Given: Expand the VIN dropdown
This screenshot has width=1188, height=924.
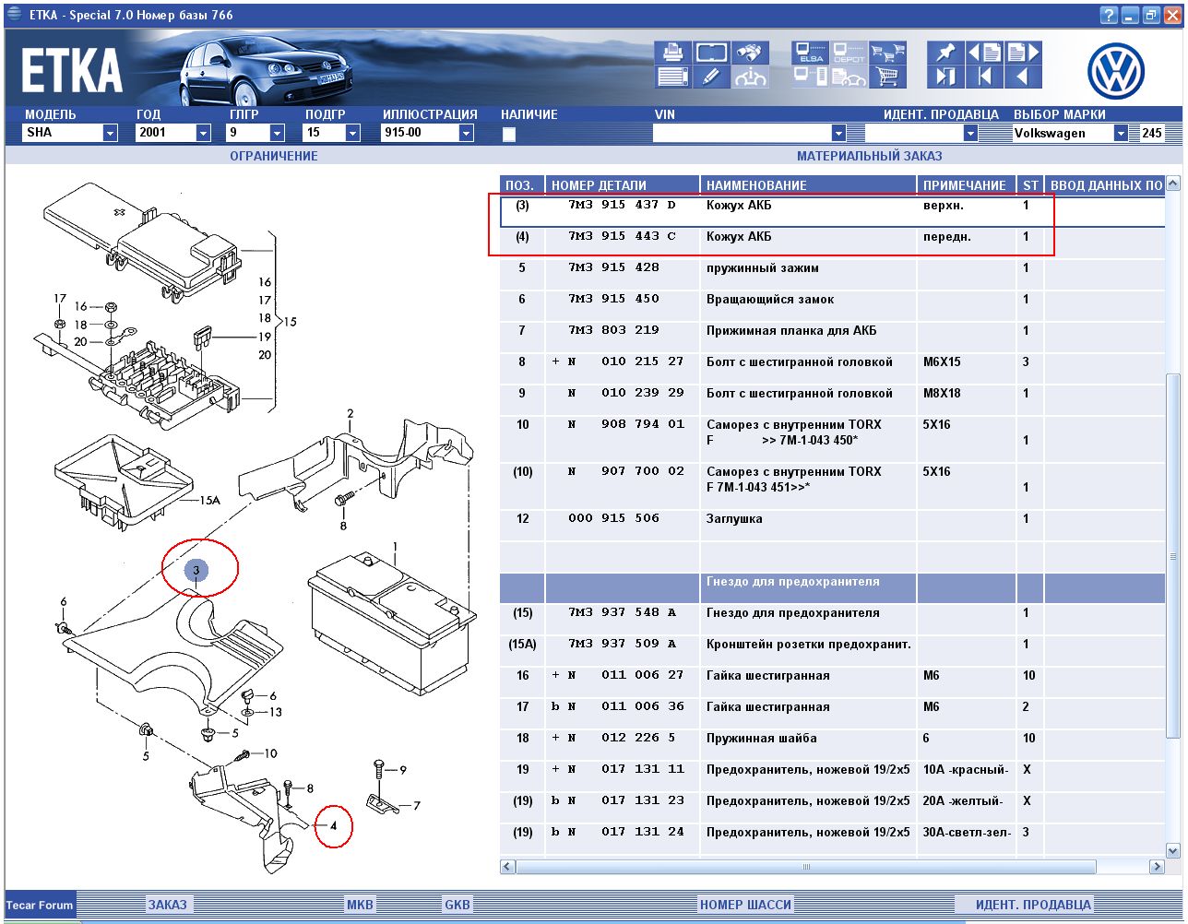Looking at the screenshot, I should pyautogui.click(x=838, y=134).
